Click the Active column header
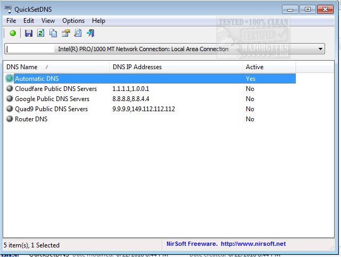The image size is (341, 257). [x=254, y=67]
